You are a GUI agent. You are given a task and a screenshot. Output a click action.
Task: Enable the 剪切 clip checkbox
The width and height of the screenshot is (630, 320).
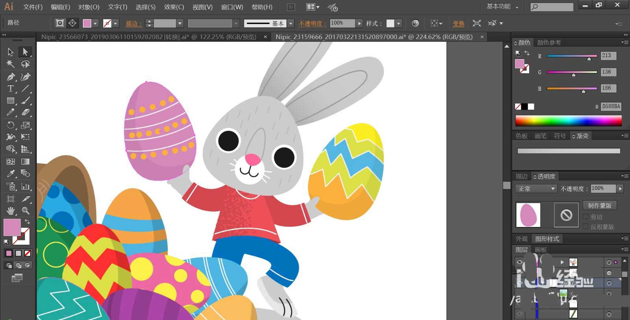coord(586,217)
